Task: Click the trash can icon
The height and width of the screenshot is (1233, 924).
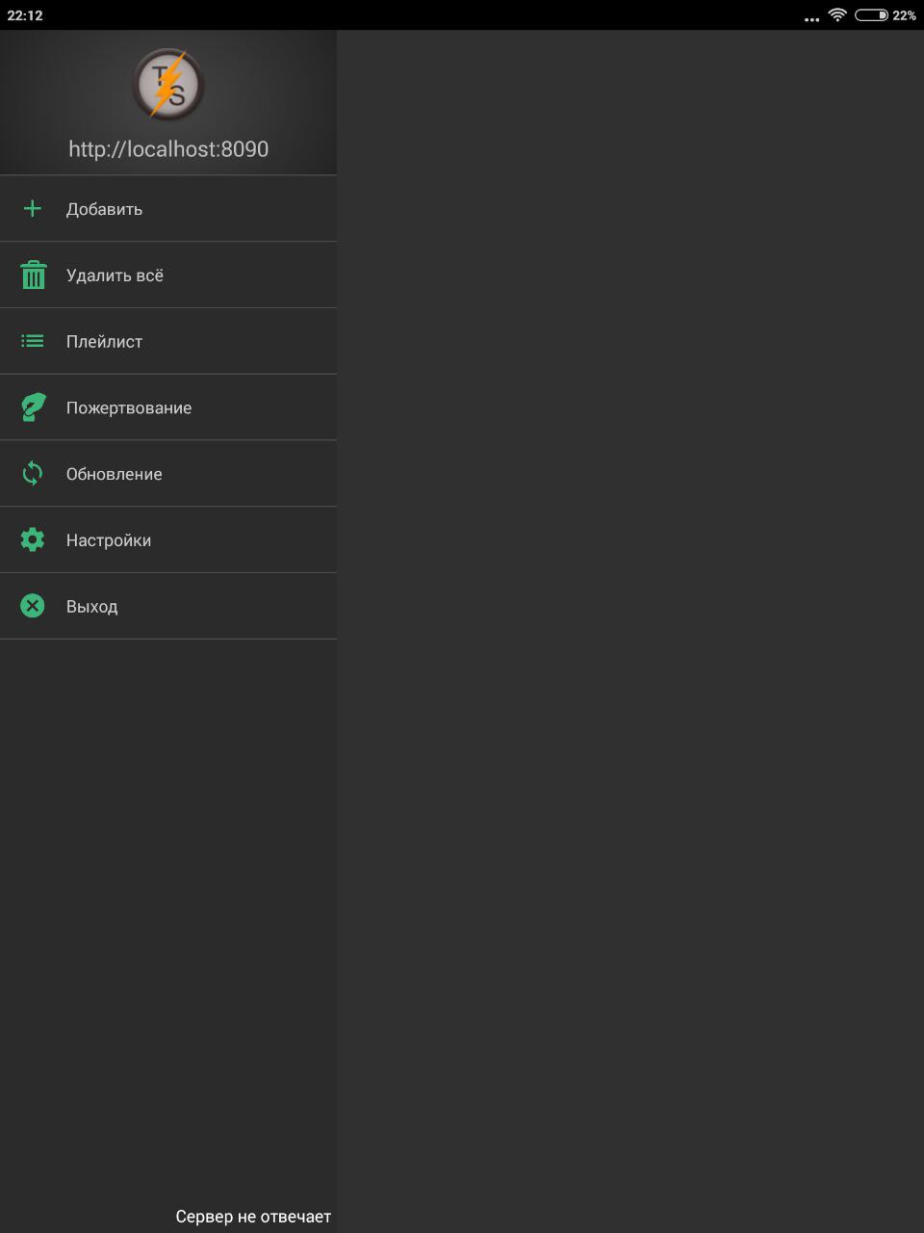Action: 34,275
